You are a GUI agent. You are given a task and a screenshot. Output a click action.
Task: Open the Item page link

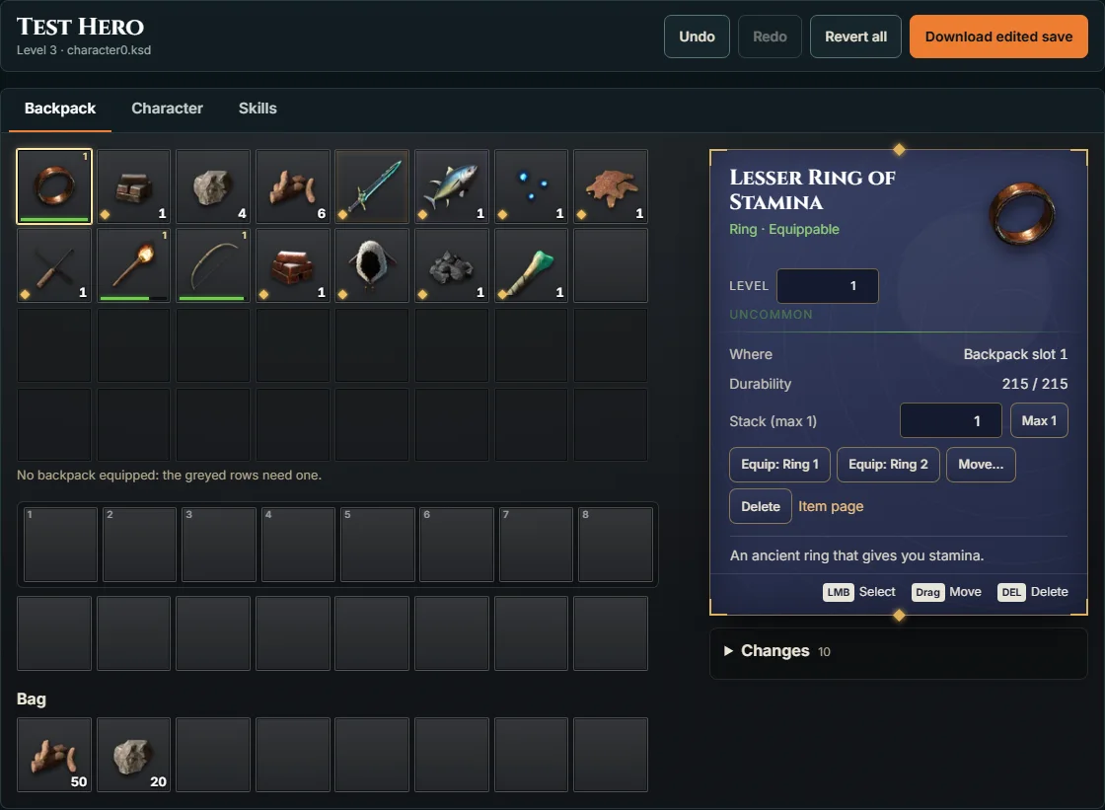pyautogui.click(x=831, y=506)
